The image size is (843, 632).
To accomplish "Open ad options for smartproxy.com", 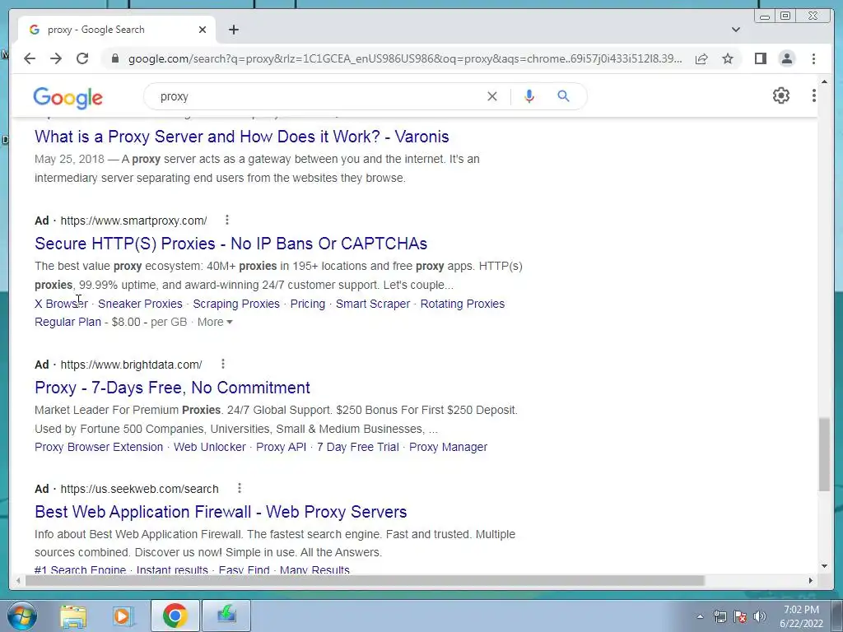I will pyautogui.click(x=227, y=220).
